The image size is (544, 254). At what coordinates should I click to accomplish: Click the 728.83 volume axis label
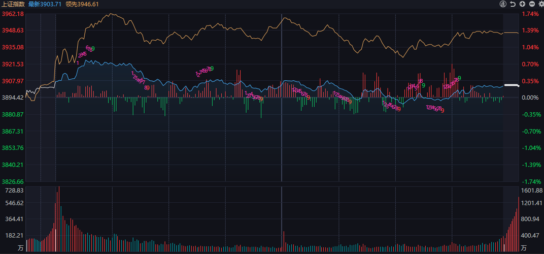click(x=14, y=190)
